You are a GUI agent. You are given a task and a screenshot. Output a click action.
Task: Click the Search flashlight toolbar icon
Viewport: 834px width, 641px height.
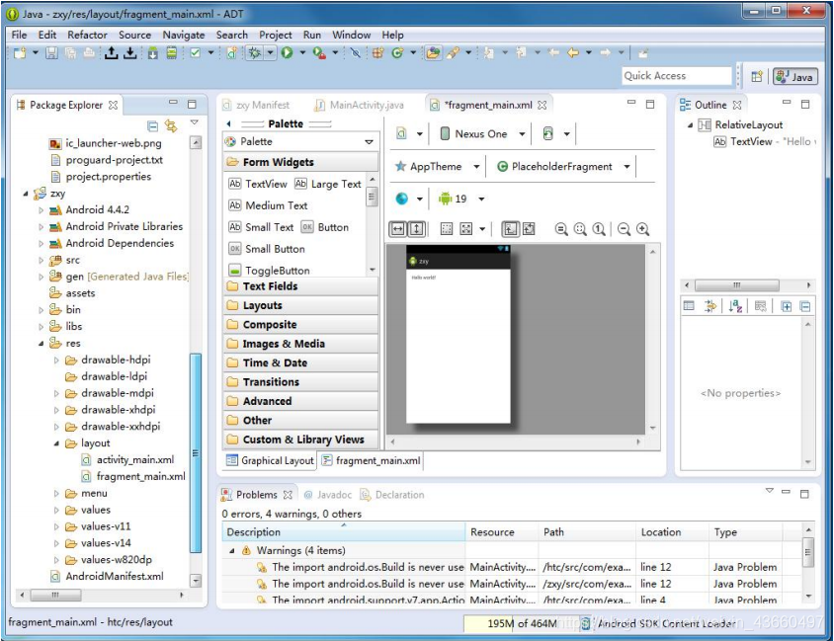[x=454, y=52]
